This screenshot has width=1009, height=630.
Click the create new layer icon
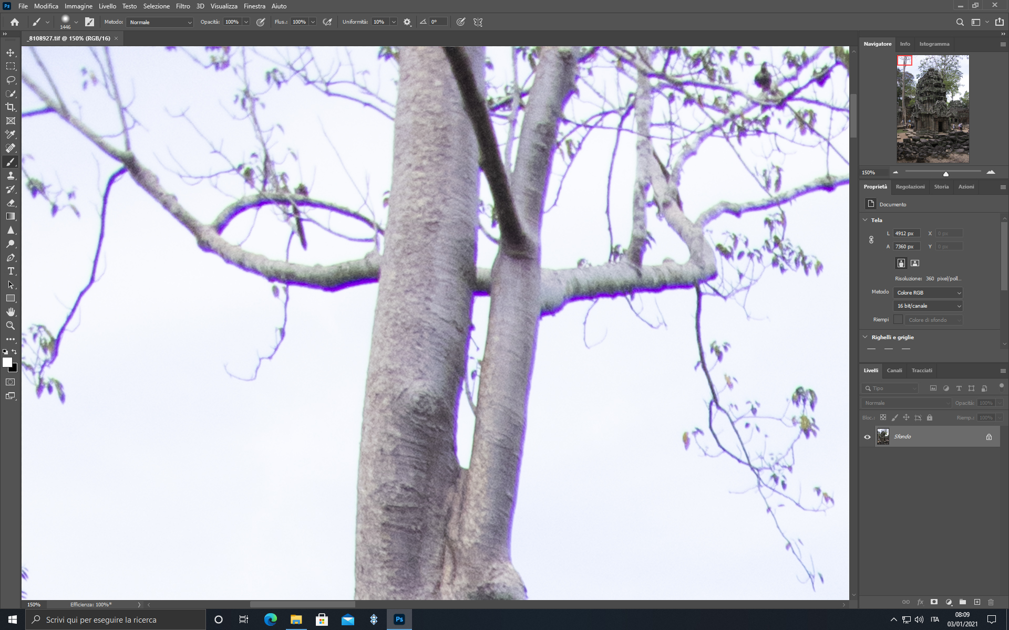[x=977, y=602]
